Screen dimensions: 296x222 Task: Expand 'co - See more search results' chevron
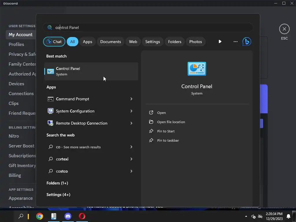point(131,147)
